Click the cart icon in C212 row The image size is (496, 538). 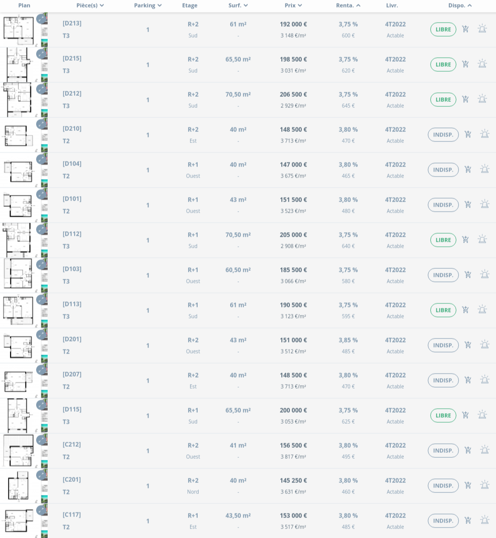coord(468,450)
